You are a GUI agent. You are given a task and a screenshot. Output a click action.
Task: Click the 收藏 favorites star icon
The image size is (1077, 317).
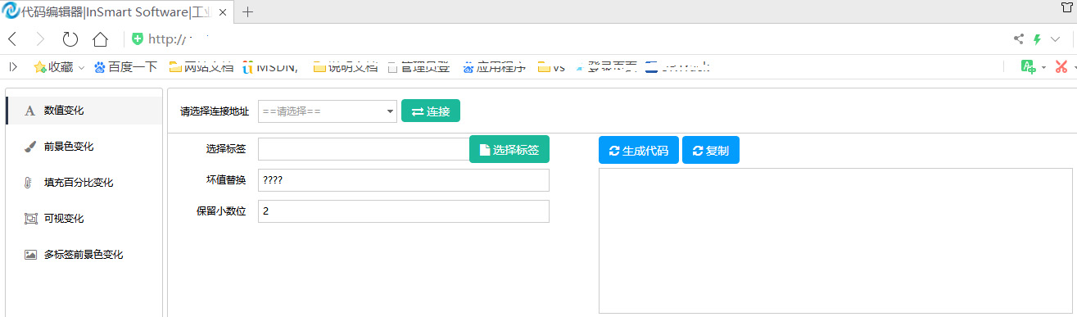tap(39, 66)
